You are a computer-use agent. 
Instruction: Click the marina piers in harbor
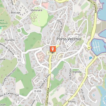[96, 46]
